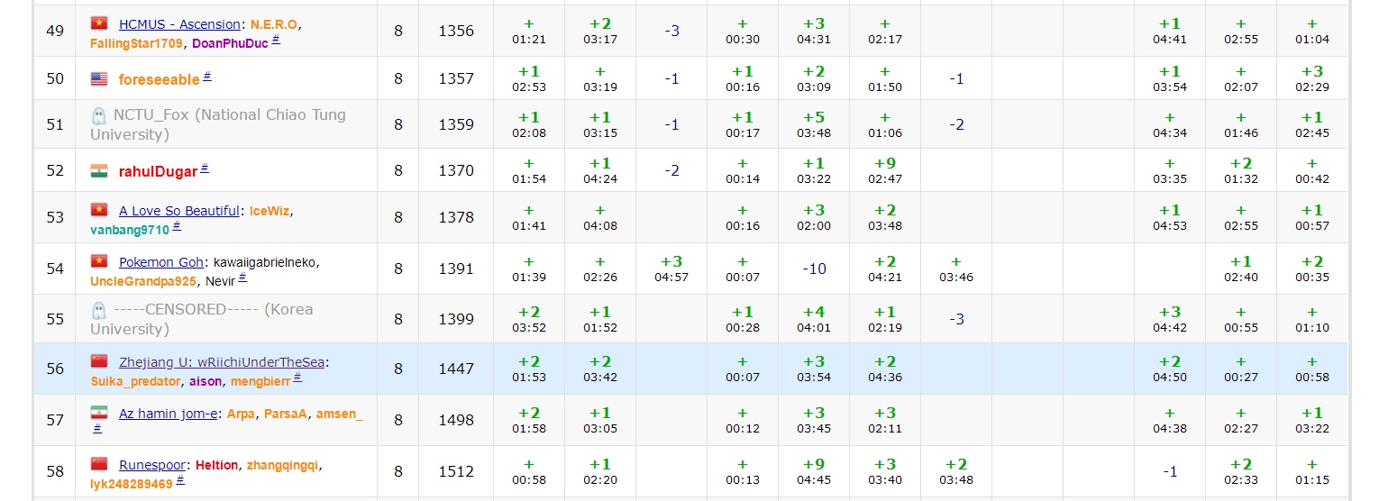Click the +9 02:47 cell for rahulDugar
Viewport: 1388px width, 501px height.
[884, 170]
